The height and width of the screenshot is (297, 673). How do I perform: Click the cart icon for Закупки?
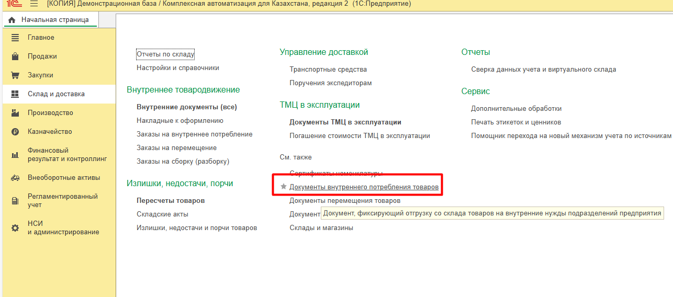point(15,75)
